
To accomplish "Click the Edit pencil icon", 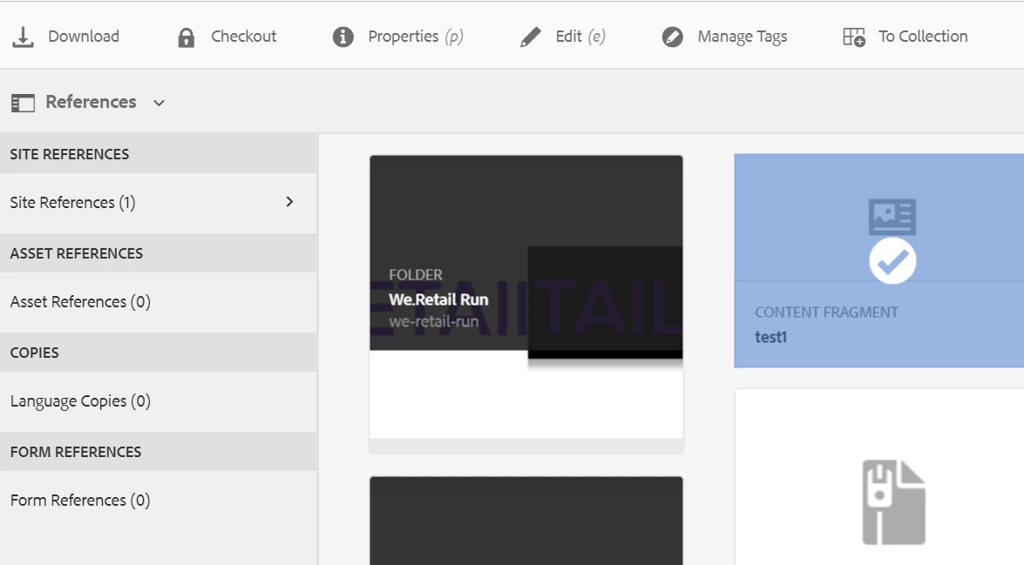I will click(x=530, y=37).
